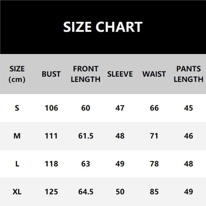Select the SIZE (cm) column header
Image resolution: width=206 pixels, height=206 pixels.
coord(17,74)
